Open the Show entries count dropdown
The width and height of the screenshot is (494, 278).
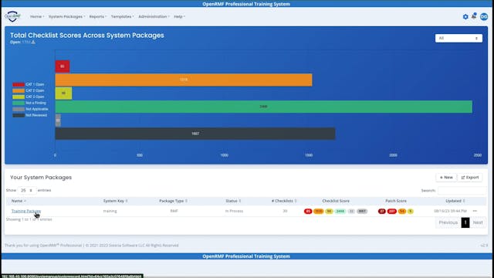tap(26, 191)
